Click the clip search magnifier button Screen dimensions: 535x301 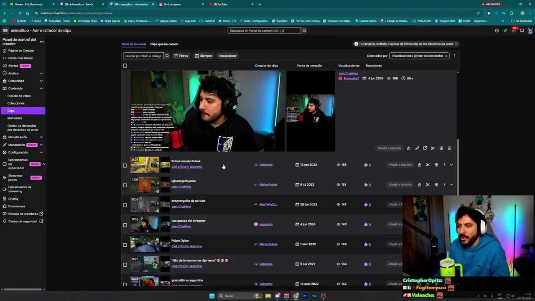(x=167, y=56)
